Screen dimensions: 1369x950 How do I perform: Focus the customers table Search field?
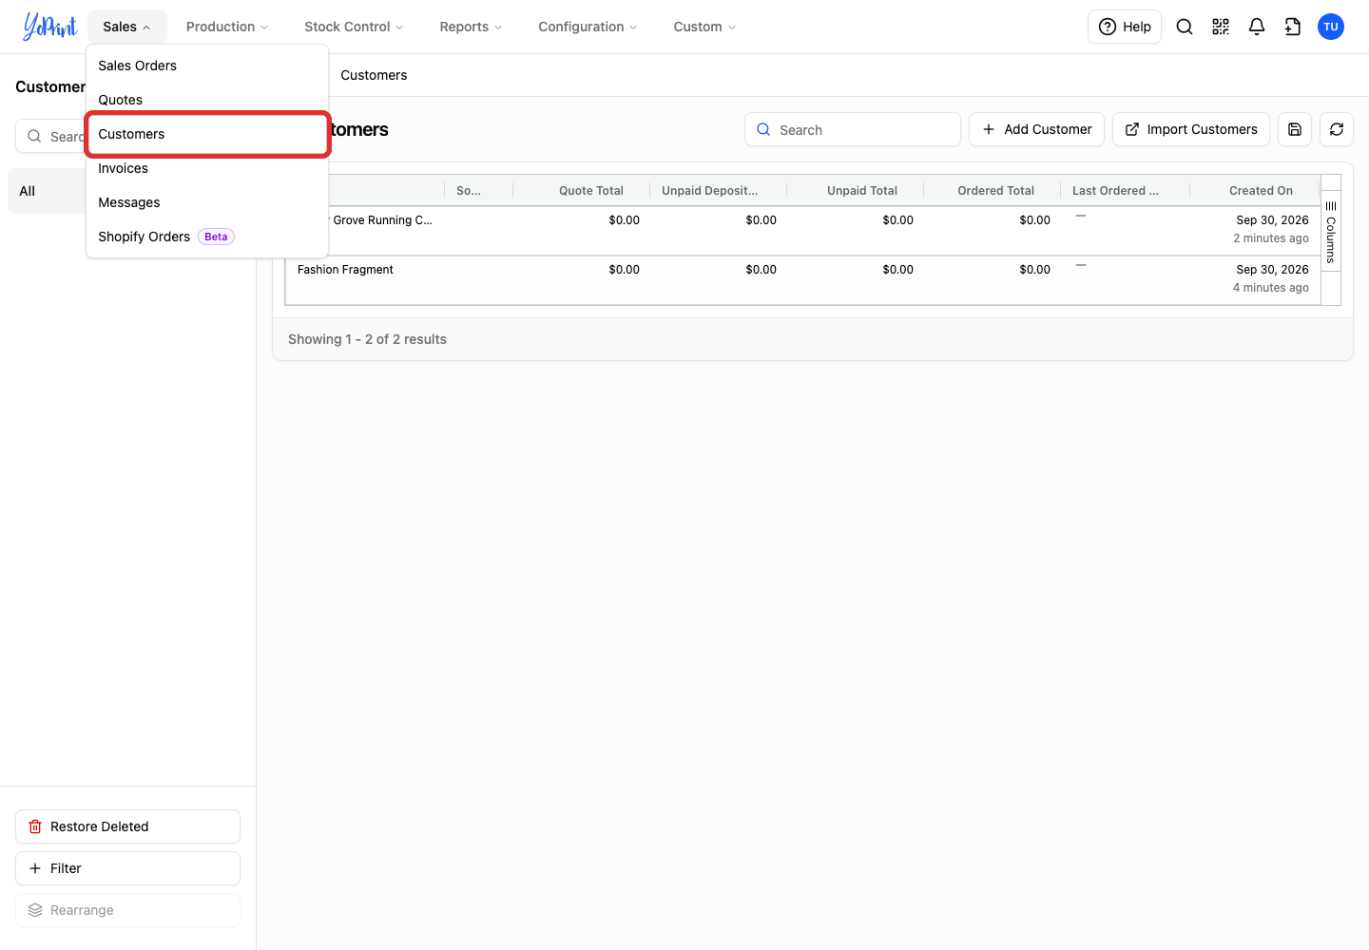click(x=853, y=129)
